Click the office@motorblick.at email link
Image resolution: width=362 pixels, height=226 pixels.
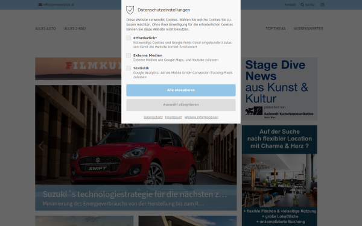click(59, 5)
